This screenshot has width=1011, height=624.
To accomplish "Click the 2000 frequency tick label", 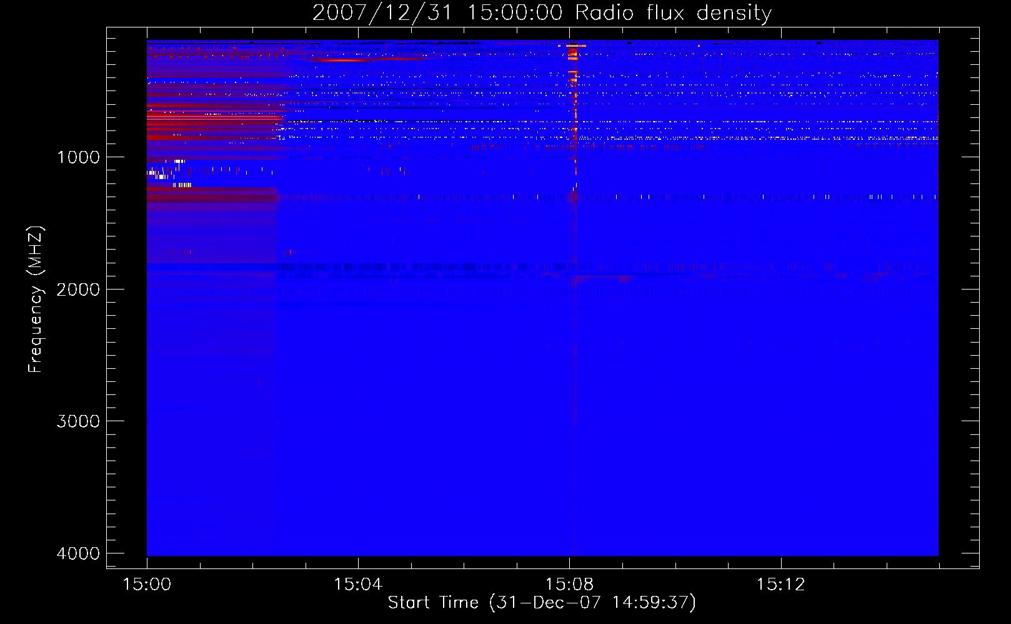I will click(x=78, y=290).
